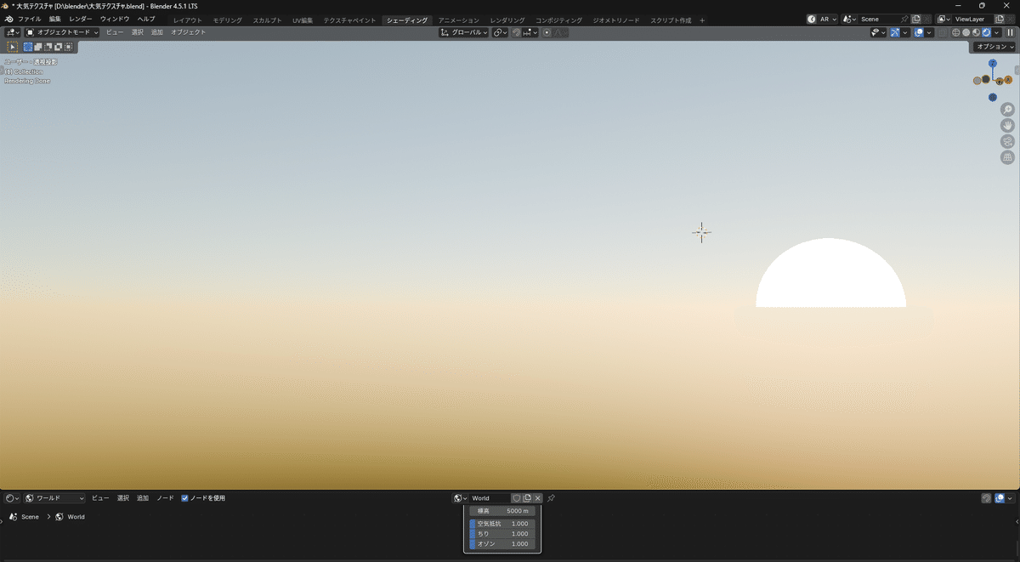Edit the World datablock name field
Image resolution: width=1020 pixels, height=562 pixels.
click(x=490, y=498)
